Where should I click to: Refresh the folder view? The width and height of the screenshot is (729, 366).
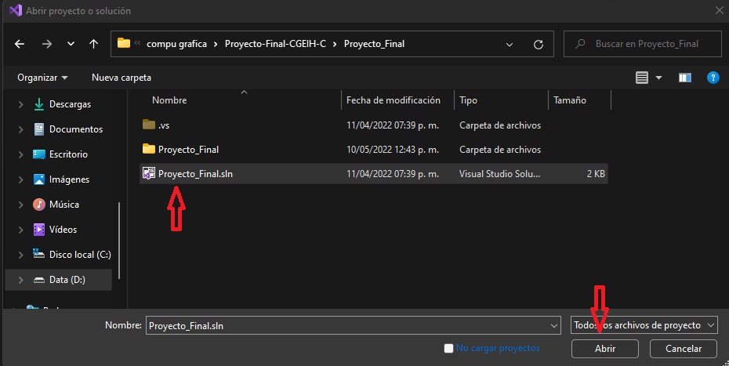pyautogui.click(x=539, y=44)
